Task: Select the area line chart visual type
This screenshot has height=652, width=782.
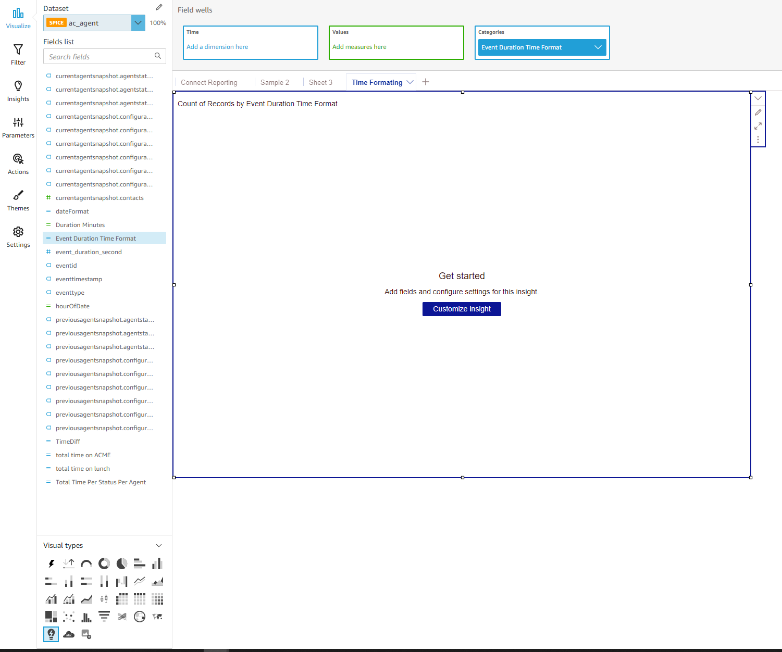Action: point(157,581)
